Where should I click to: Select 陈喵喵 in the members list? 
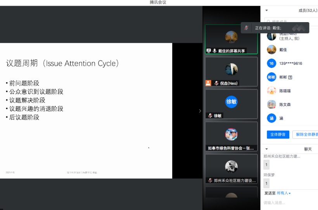pos(285,91)
